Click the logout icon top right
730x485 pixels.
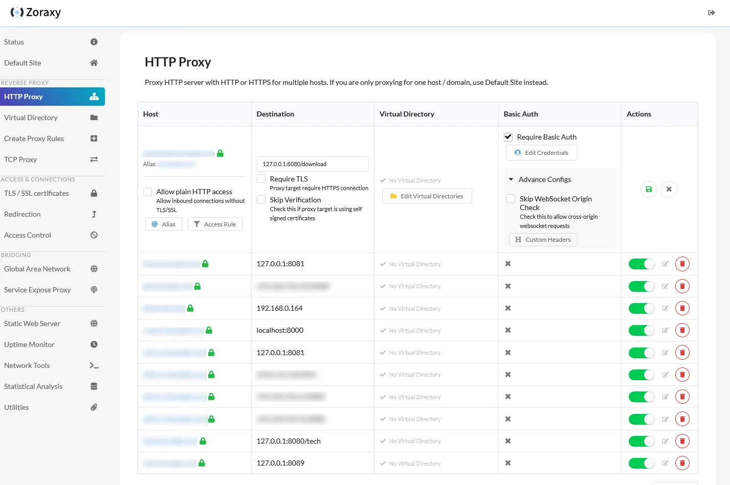click(711, 12)
